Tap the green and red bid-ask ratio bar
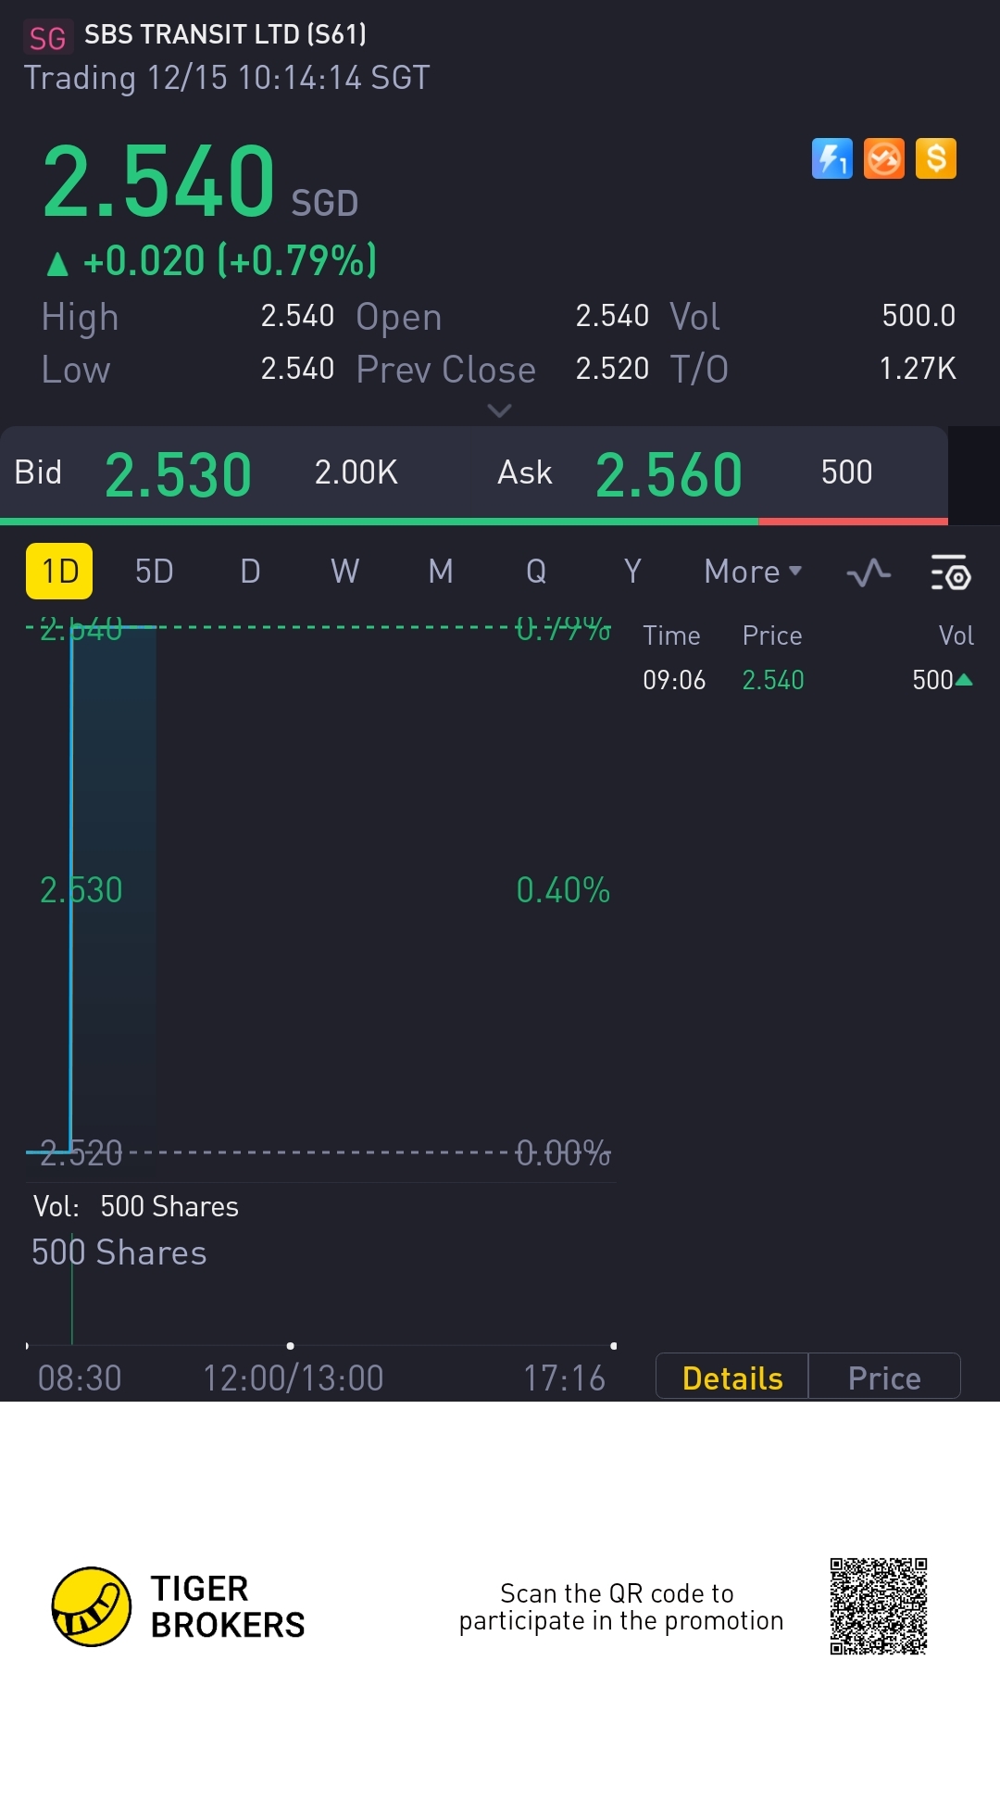This screenshot has height=1812, width=1000. pos(474,522)
